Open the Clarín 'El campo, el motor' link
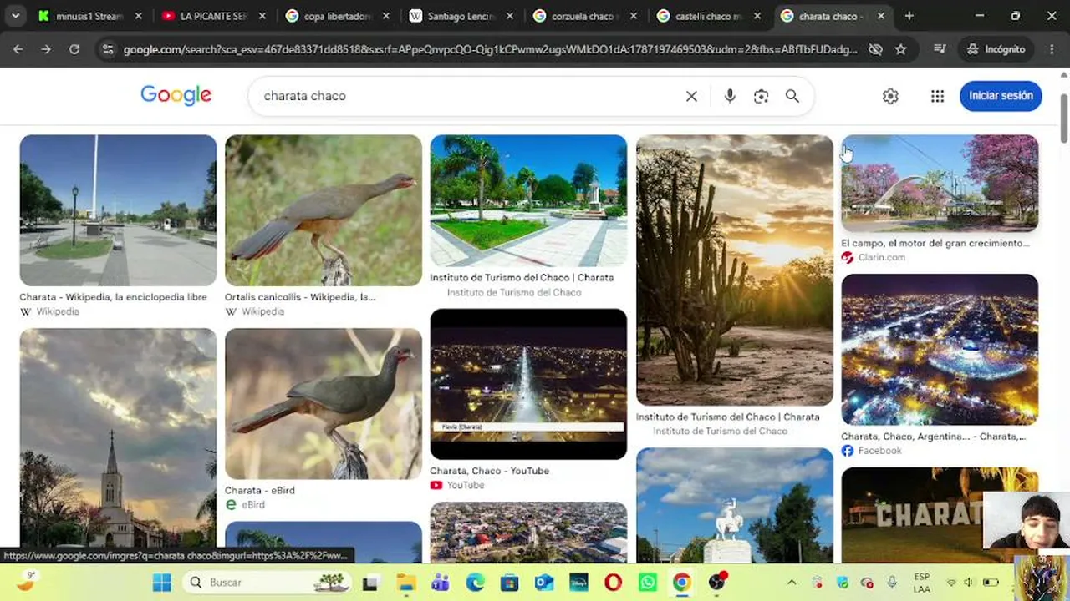1070x601 pixels. coord(935,244)
